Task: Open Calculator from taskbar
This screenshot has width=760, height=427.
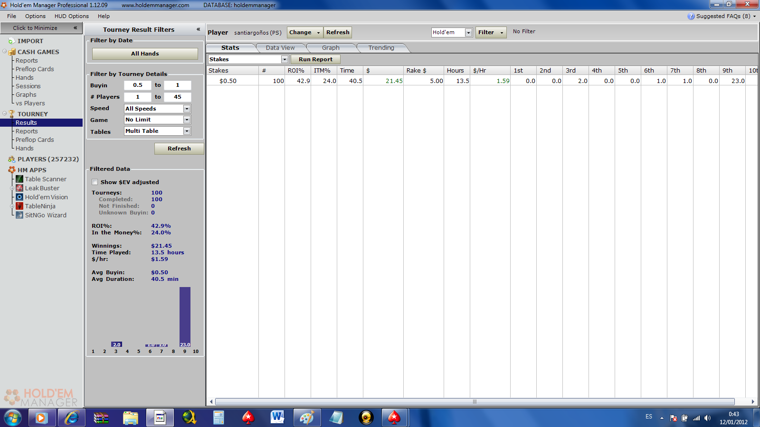Action: (x=218, y=418)
